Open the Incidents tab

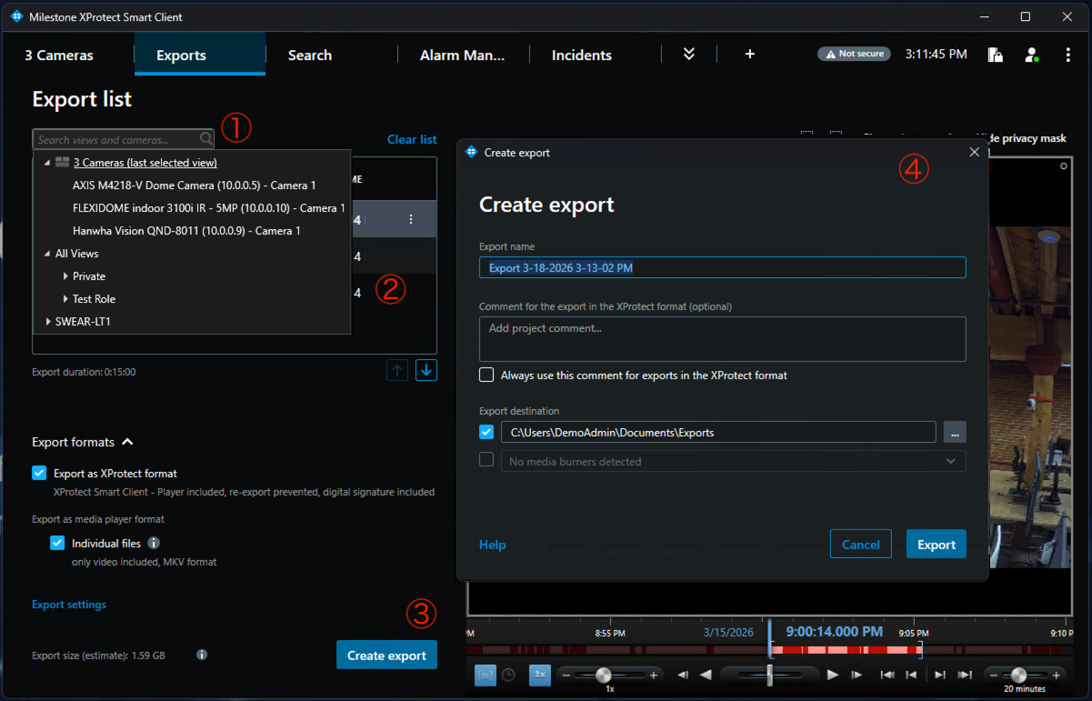pos(581,55)
